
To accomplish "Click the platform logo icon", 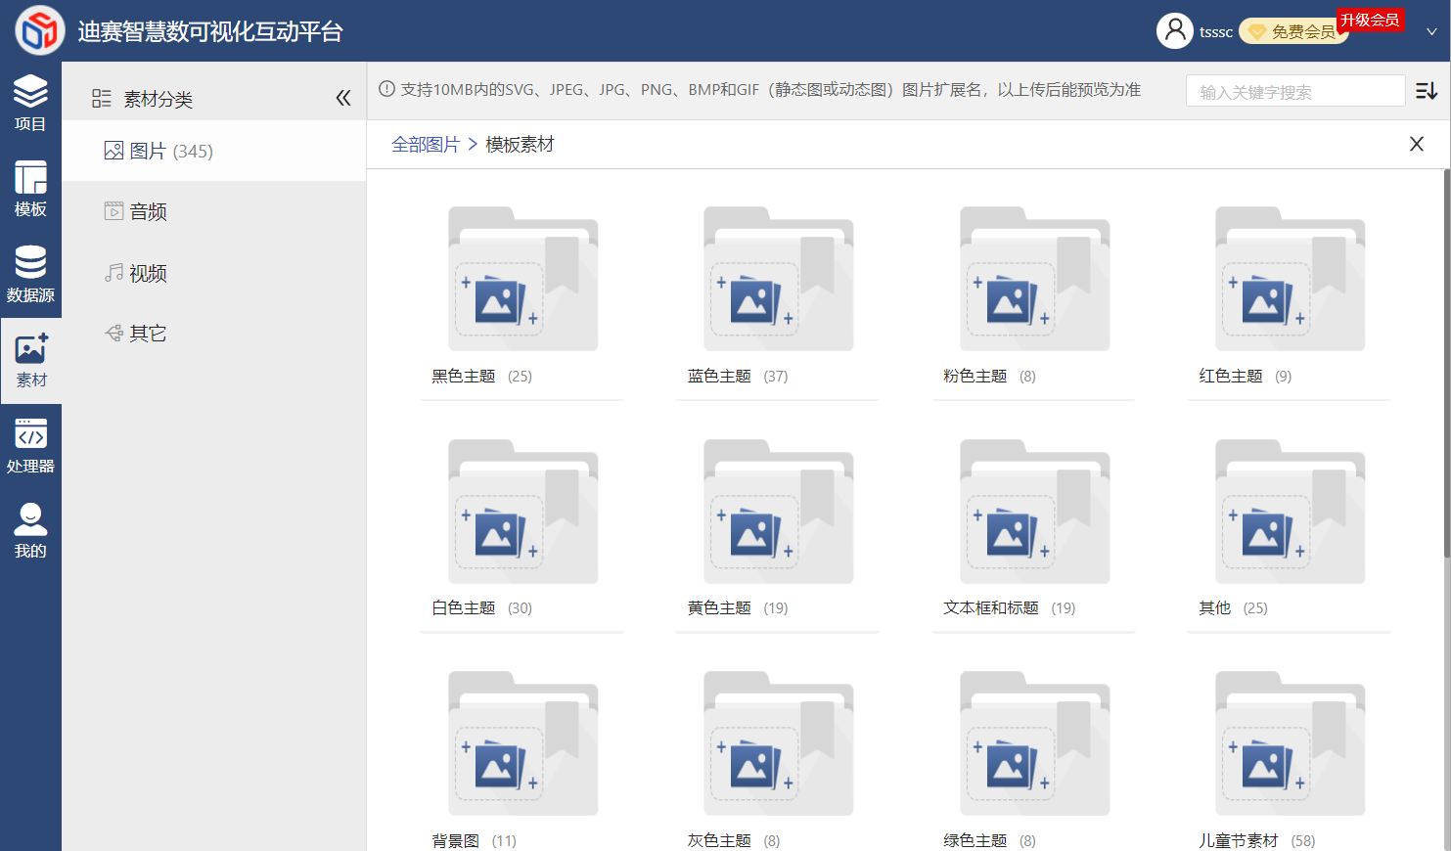I will [x=39, y=30].
